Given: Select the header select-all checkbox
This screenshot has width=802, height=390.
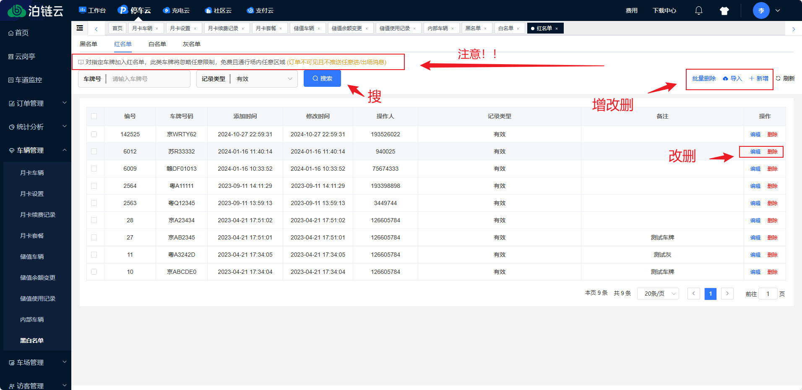Looking at the screenshot, I should click(x=94, y=116).
